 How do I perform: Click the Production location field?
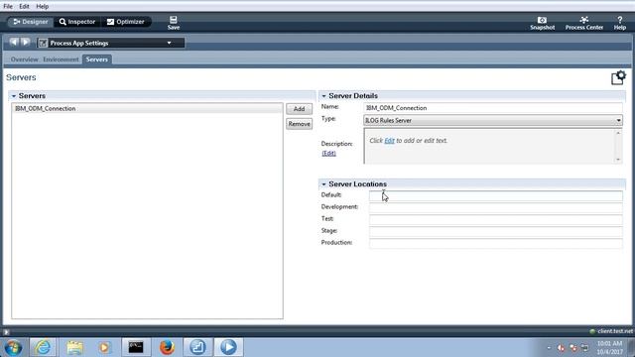(x=496, y=243)
